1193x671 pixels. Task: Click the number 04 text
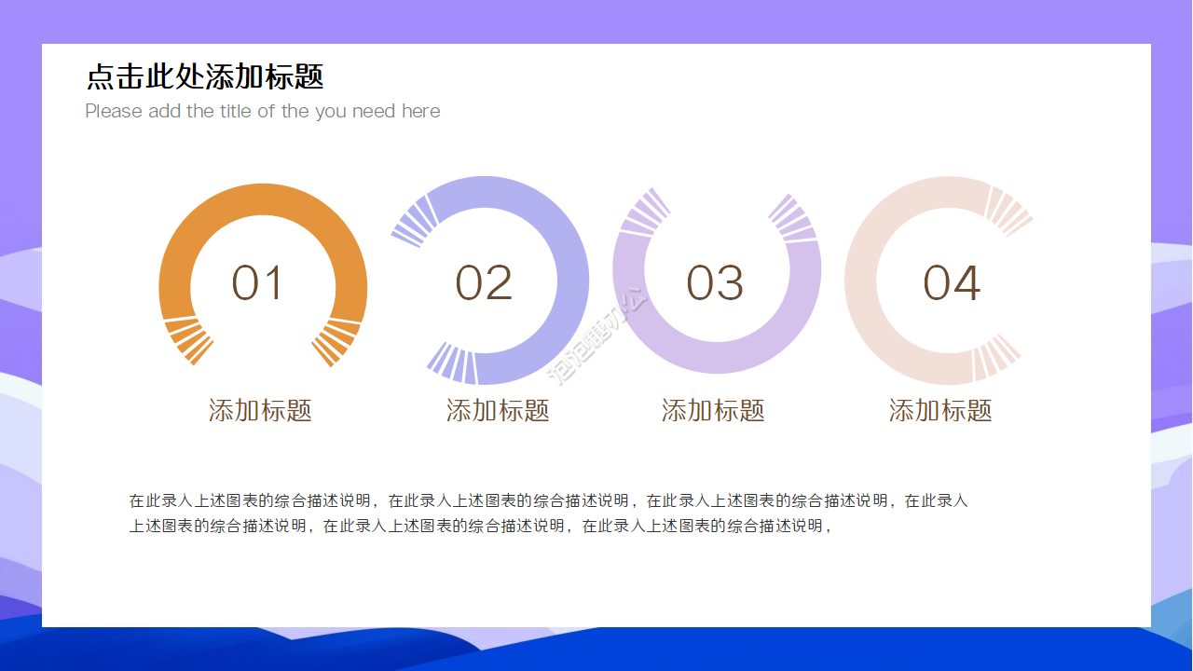pos(952,283)
